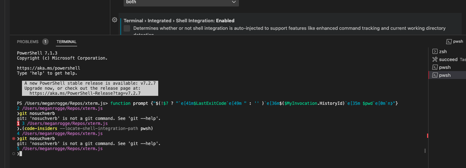The height and width of the screenshot is (168, 466).
Task: Click '4 /Users/meganrogge/Repos/xterm.js' prompt line
Action: pyautogui.click(x=60, y=134)
